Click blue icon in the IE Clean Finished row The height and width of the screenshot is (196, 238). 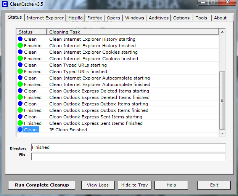[20, 129]
